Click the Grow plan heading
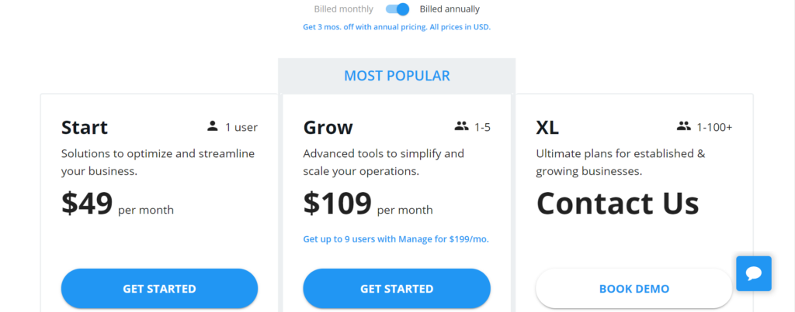The width and height of the screenshot is (795, 312). click(x=328, y=128)
